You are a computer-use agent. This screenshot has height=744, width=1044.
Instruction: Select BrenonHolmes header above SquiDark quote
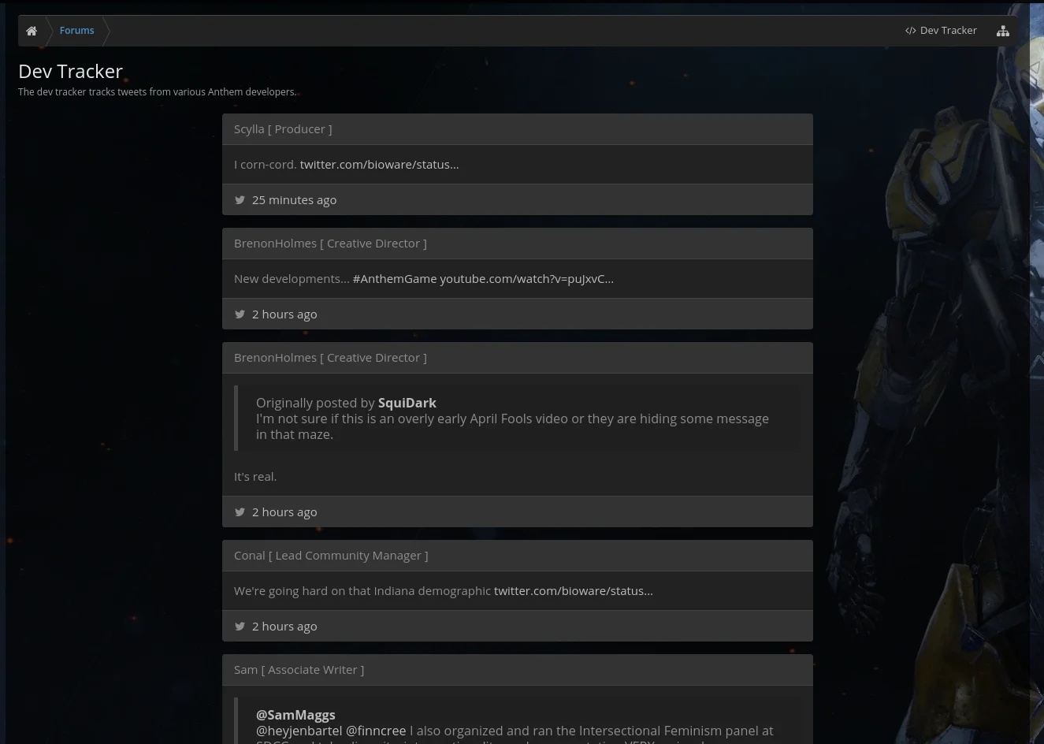[517, 358]
